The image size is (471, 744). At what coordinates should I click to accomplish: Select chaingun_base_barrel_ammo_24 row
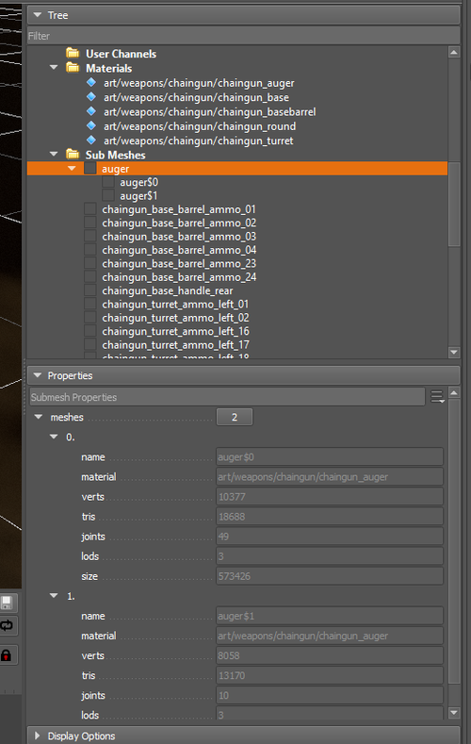click(179, 277)
